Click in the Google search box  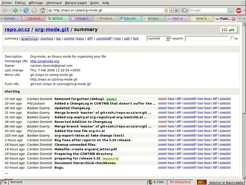coord(208,10)
